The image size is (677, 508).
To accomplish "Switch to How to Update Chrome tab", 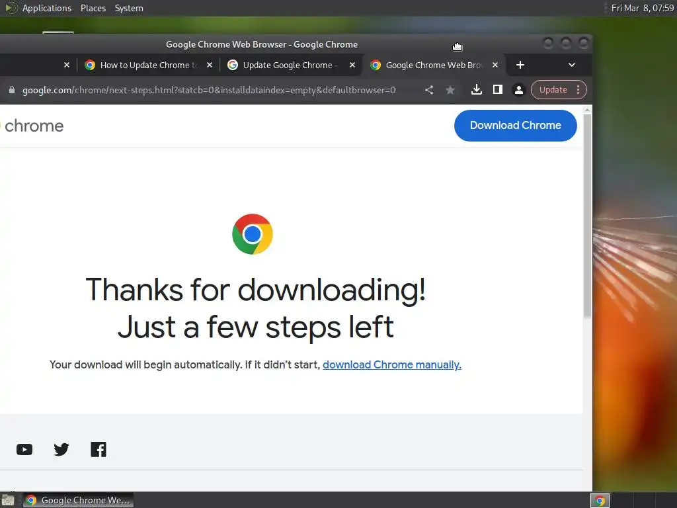I will [149, 65].
